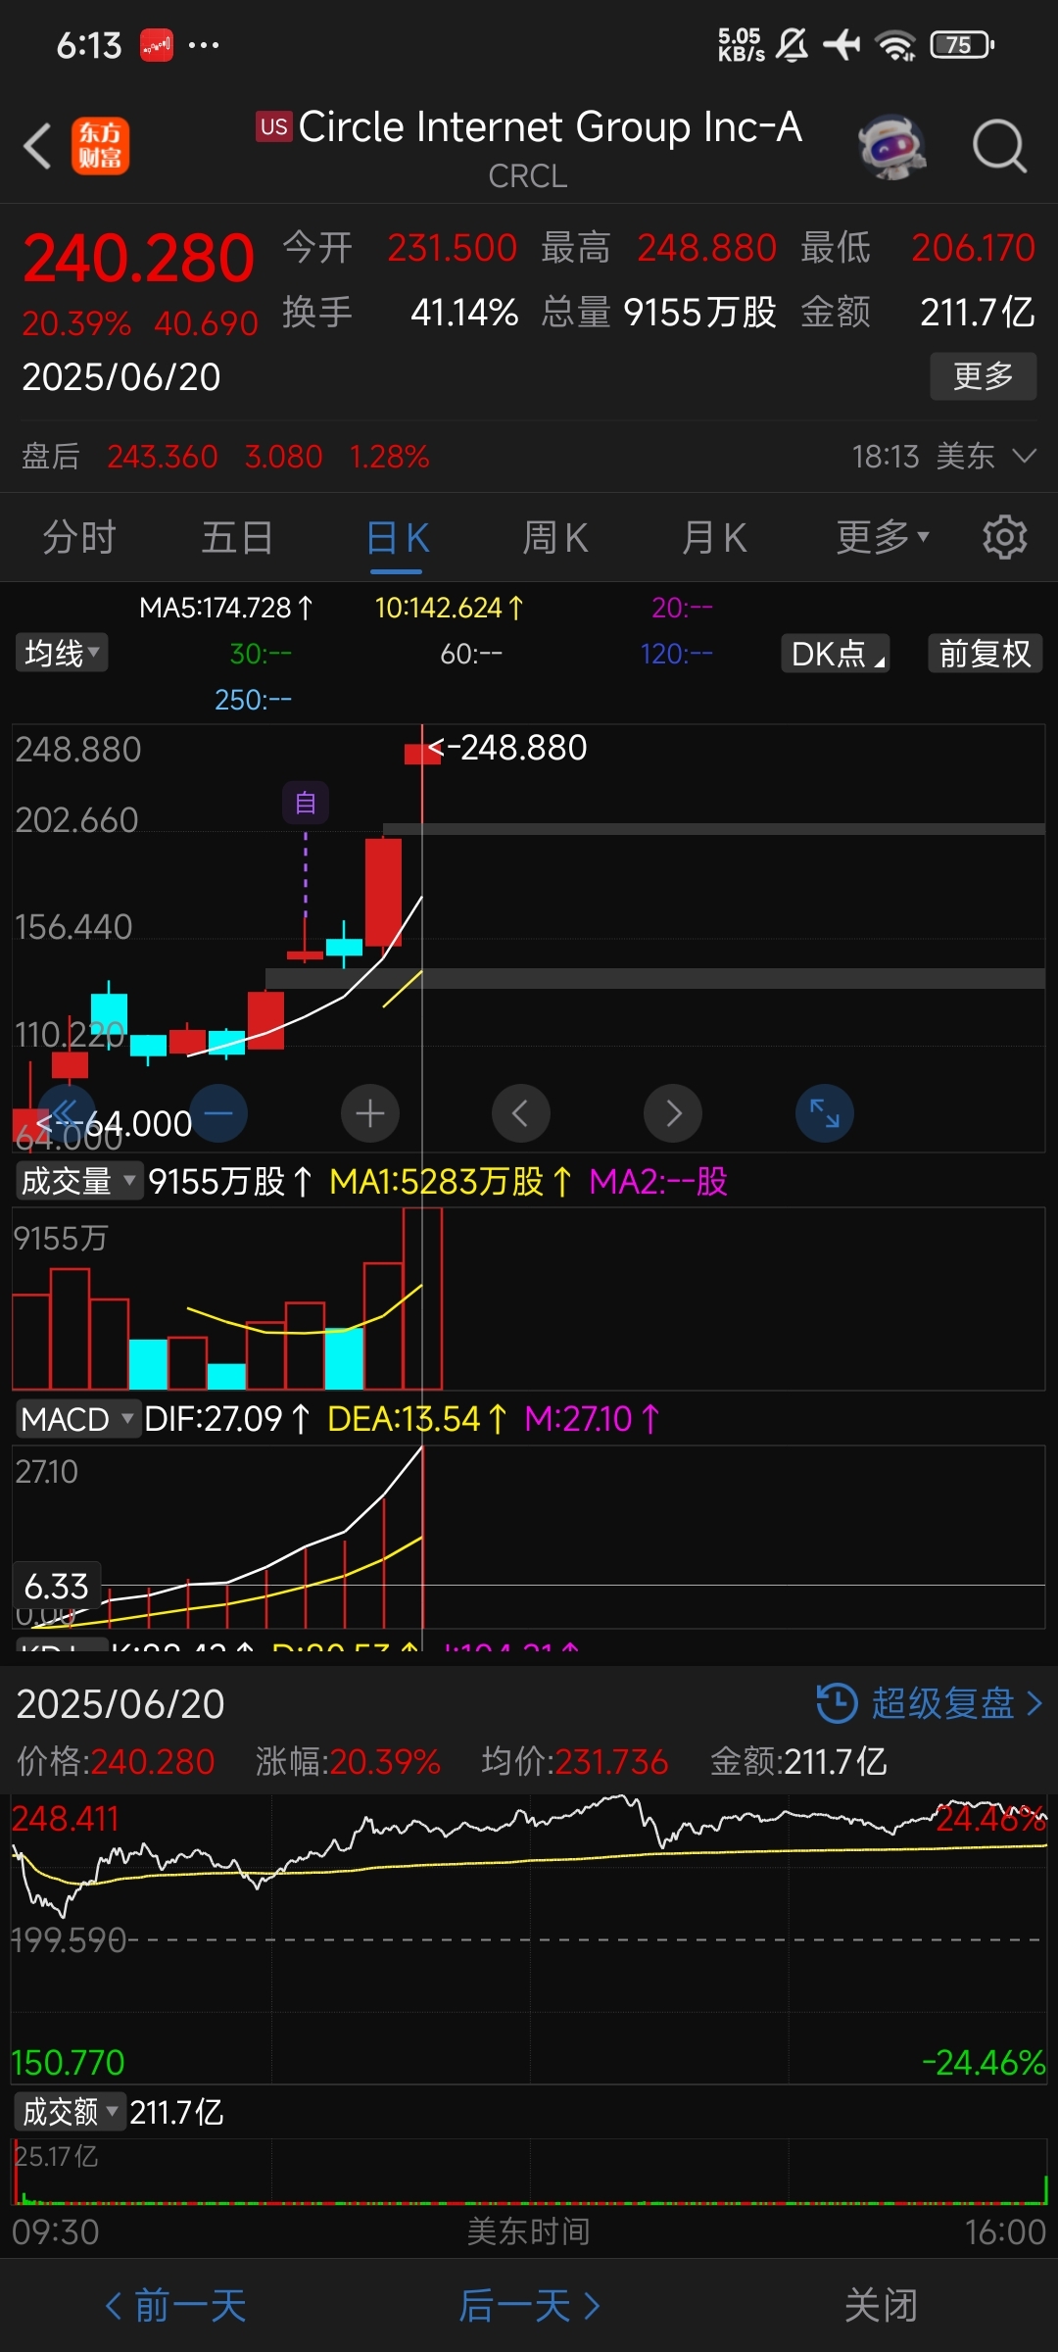The height and width of the screenshot is (2352, 1058).
Task: Open the Eastmoney orange logo icon
Action: (100, 146)
